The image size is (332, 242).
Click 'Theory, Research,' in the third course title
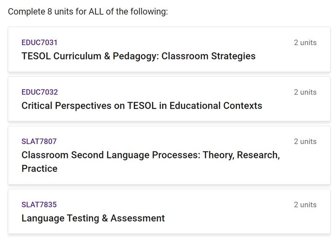[x=241, y=155]
